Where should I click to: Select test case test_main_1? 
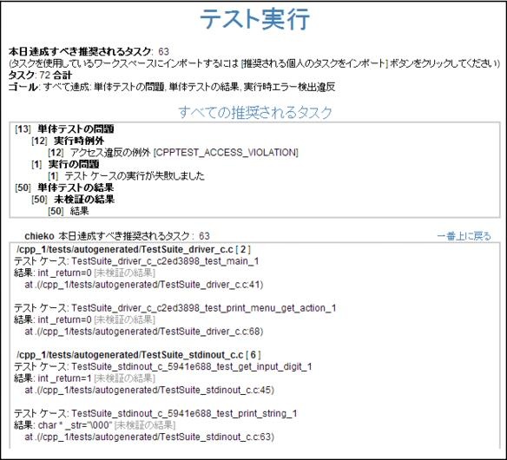click(136, 261)
